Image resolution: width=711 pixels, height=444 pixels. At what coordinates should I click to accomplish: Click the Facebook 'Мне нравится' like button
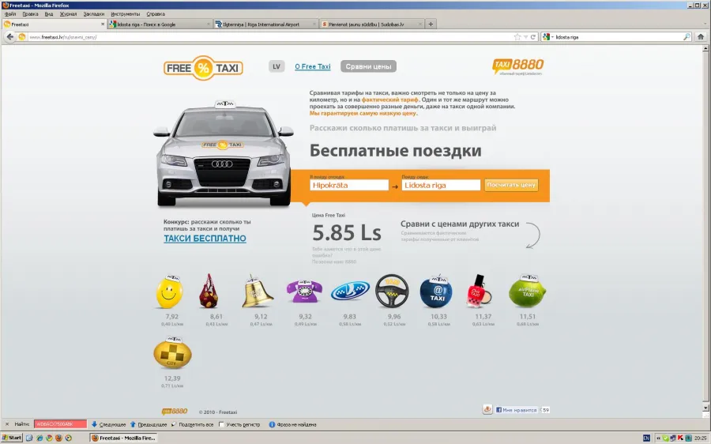(516, 409)
